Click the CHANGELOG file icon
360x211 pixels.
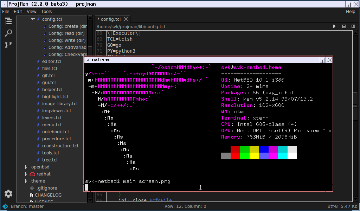tap(32, 195)
